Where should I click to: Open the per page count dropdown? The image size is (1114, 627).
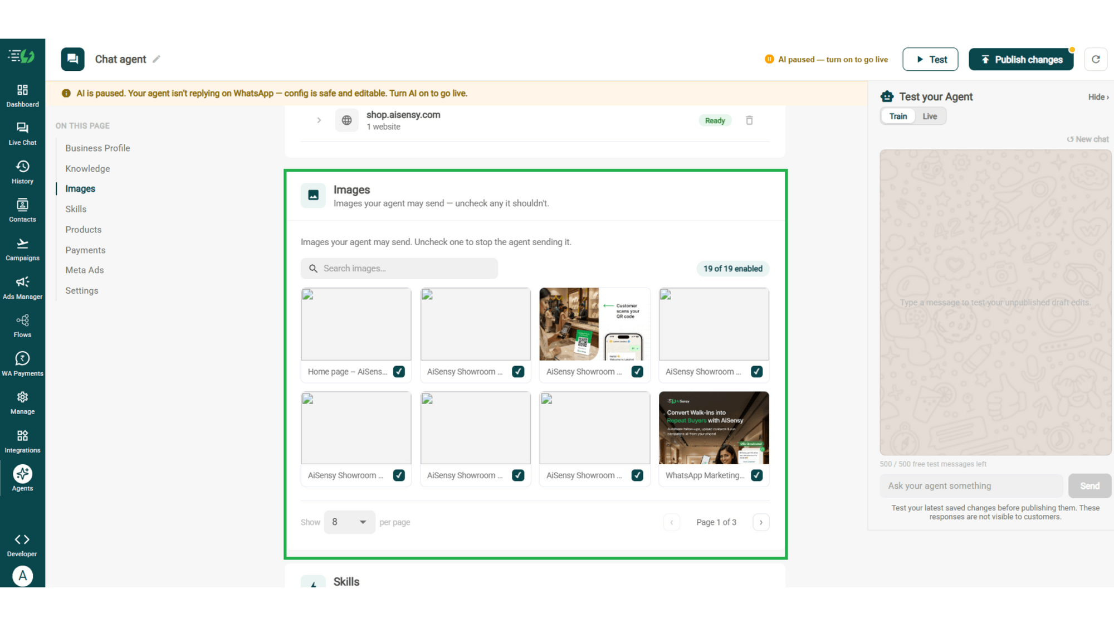click(x=349, y=522)
